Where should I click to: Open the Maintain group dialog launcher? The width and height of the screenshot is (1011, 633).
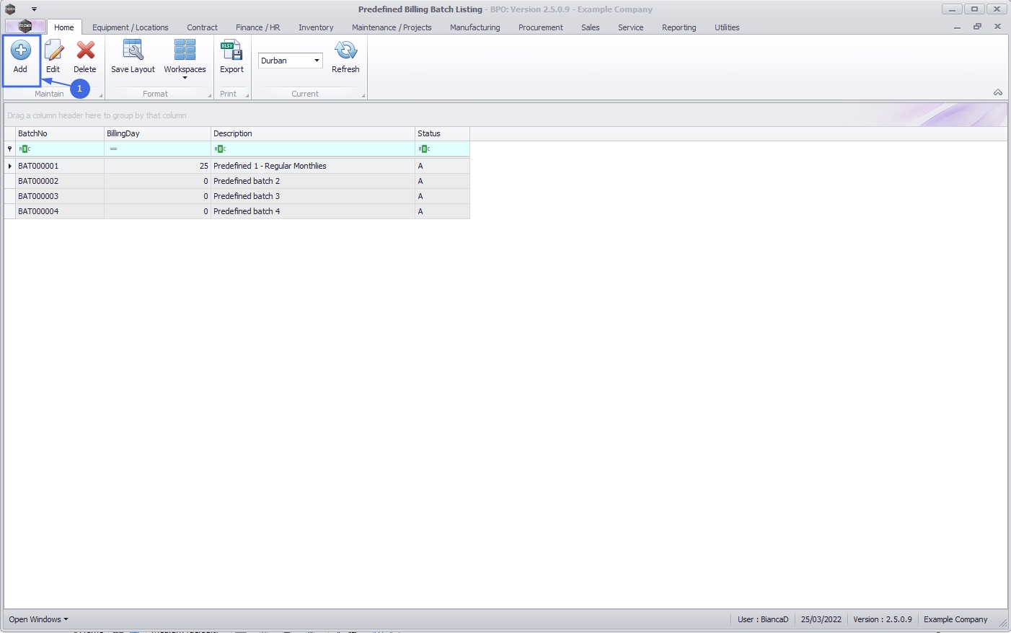[100, 95]
